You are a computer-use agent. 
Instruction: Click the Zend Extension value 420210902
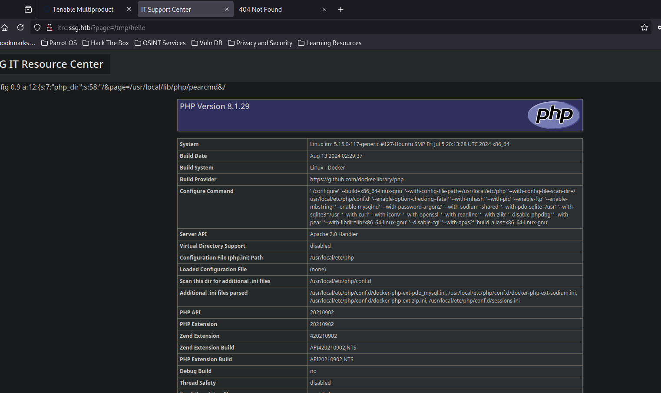click(x=323, y=336)
